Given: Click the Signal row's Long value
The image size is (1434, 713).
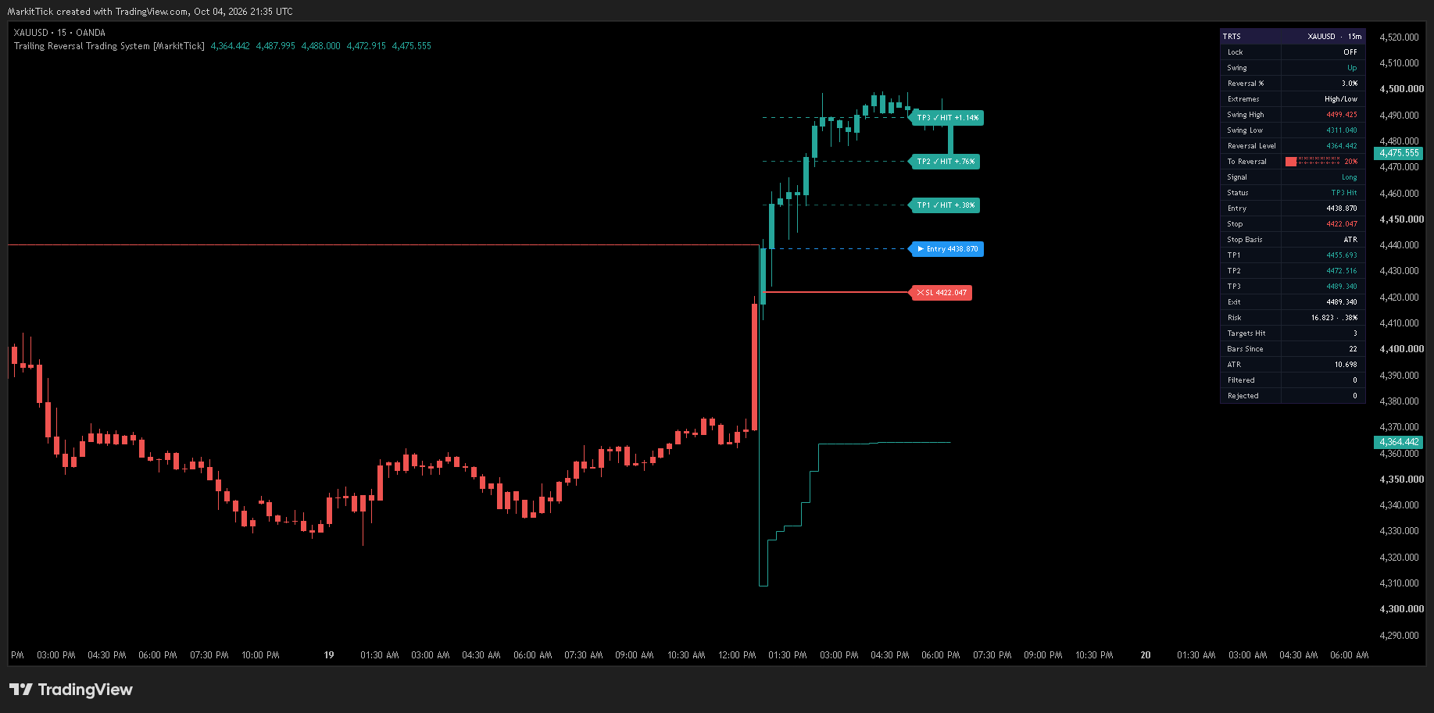Looking at the screenshot, I should [1350, 177].
